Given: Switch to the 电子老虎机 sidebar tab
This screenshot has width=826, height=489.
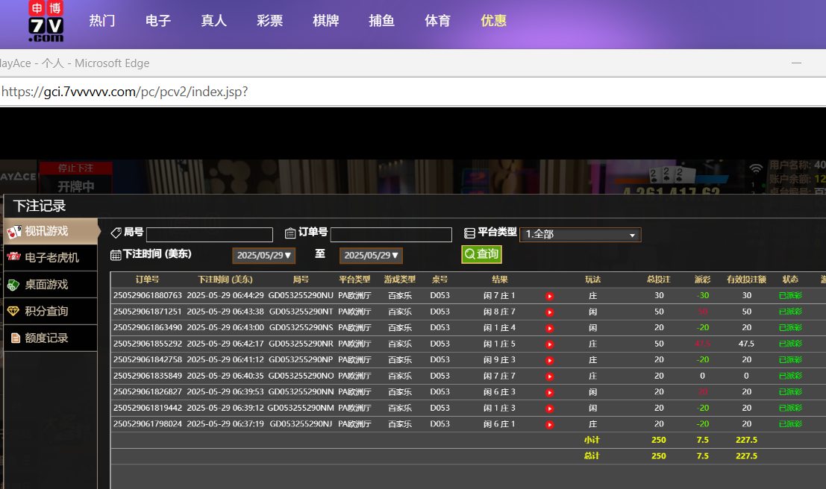Looking at the screenshot, I should tap(51, 258).
